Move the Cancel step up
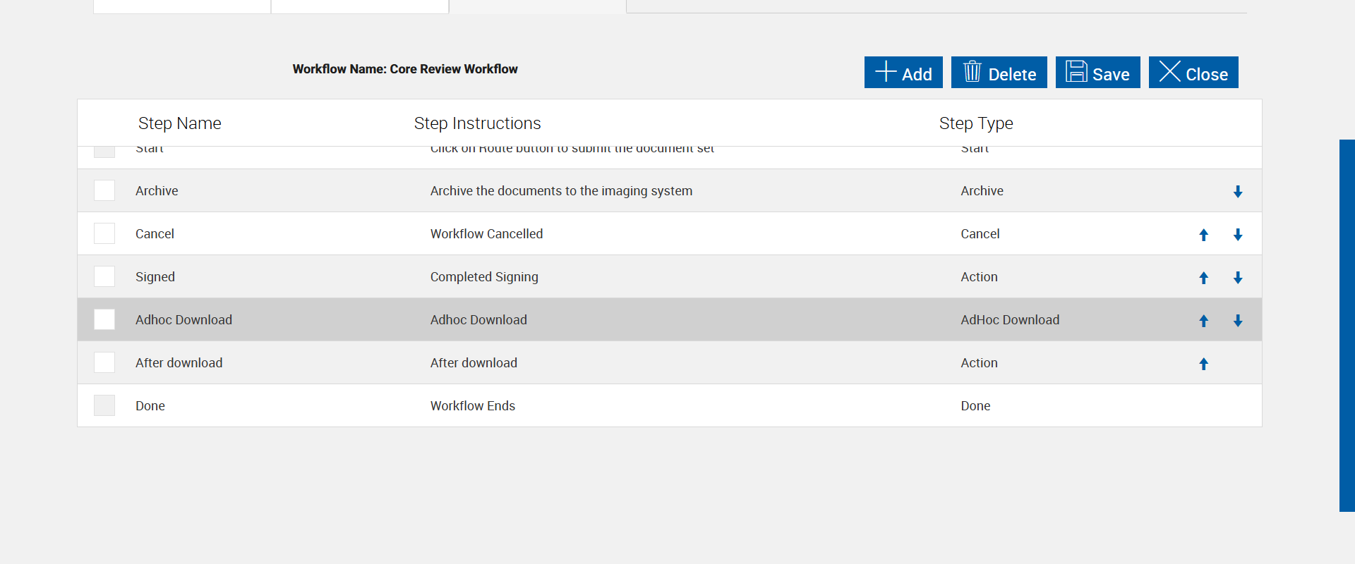This screenshot has height=564, width=1355. pyautogui.click(x=1204, y=235)
